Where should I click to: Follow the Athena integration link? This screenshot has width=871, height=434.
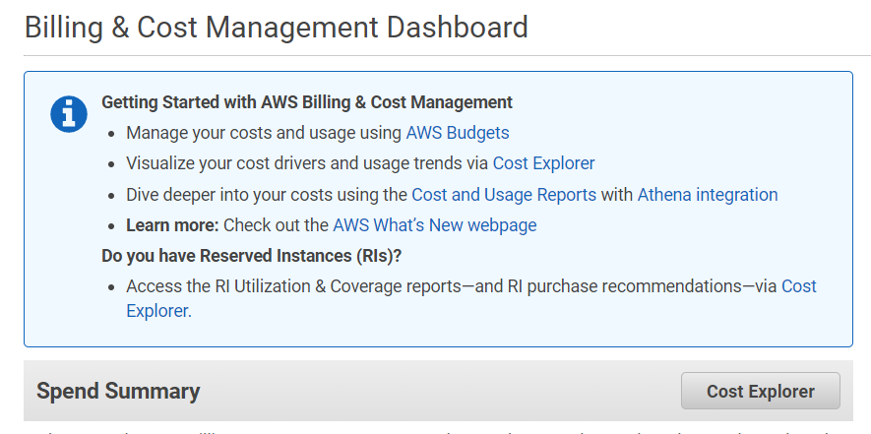pos(708,195)
